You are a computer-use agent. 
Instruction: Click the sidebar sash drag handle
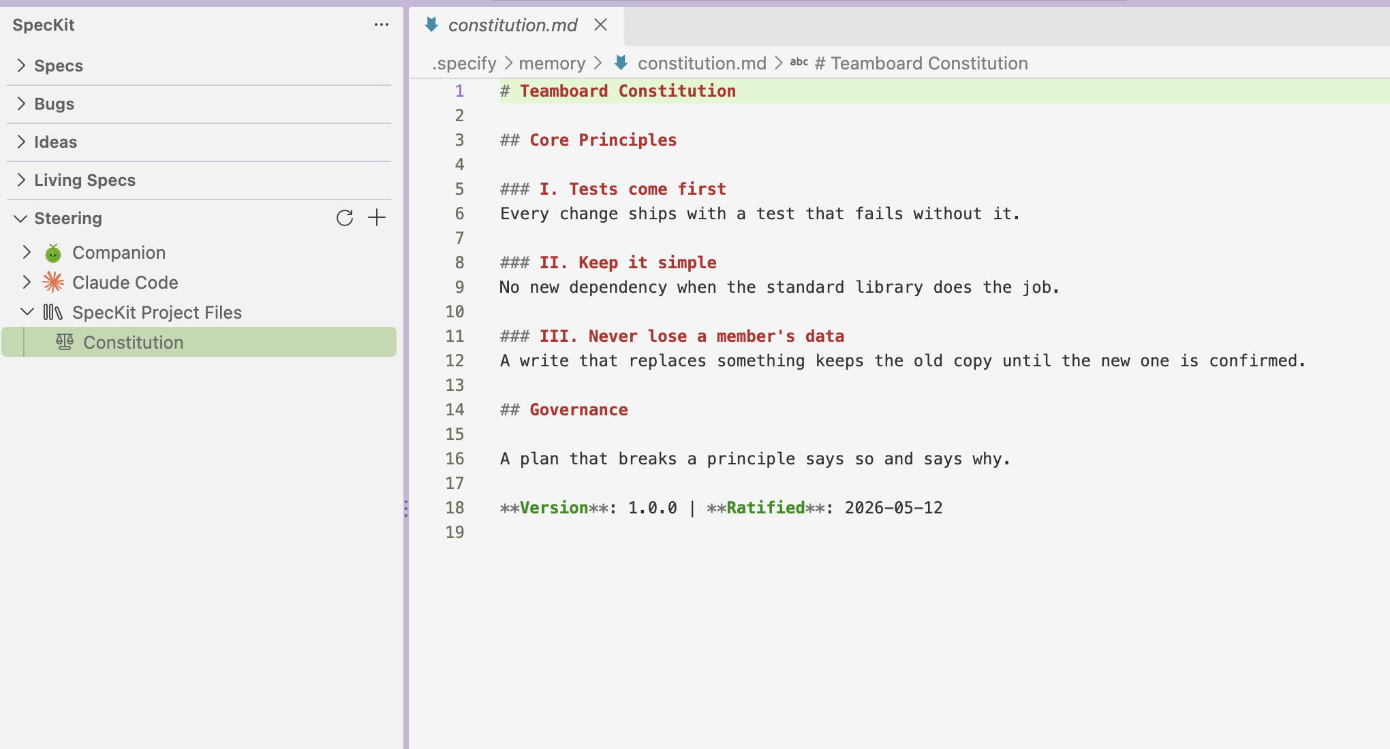[x=406, y=508]
